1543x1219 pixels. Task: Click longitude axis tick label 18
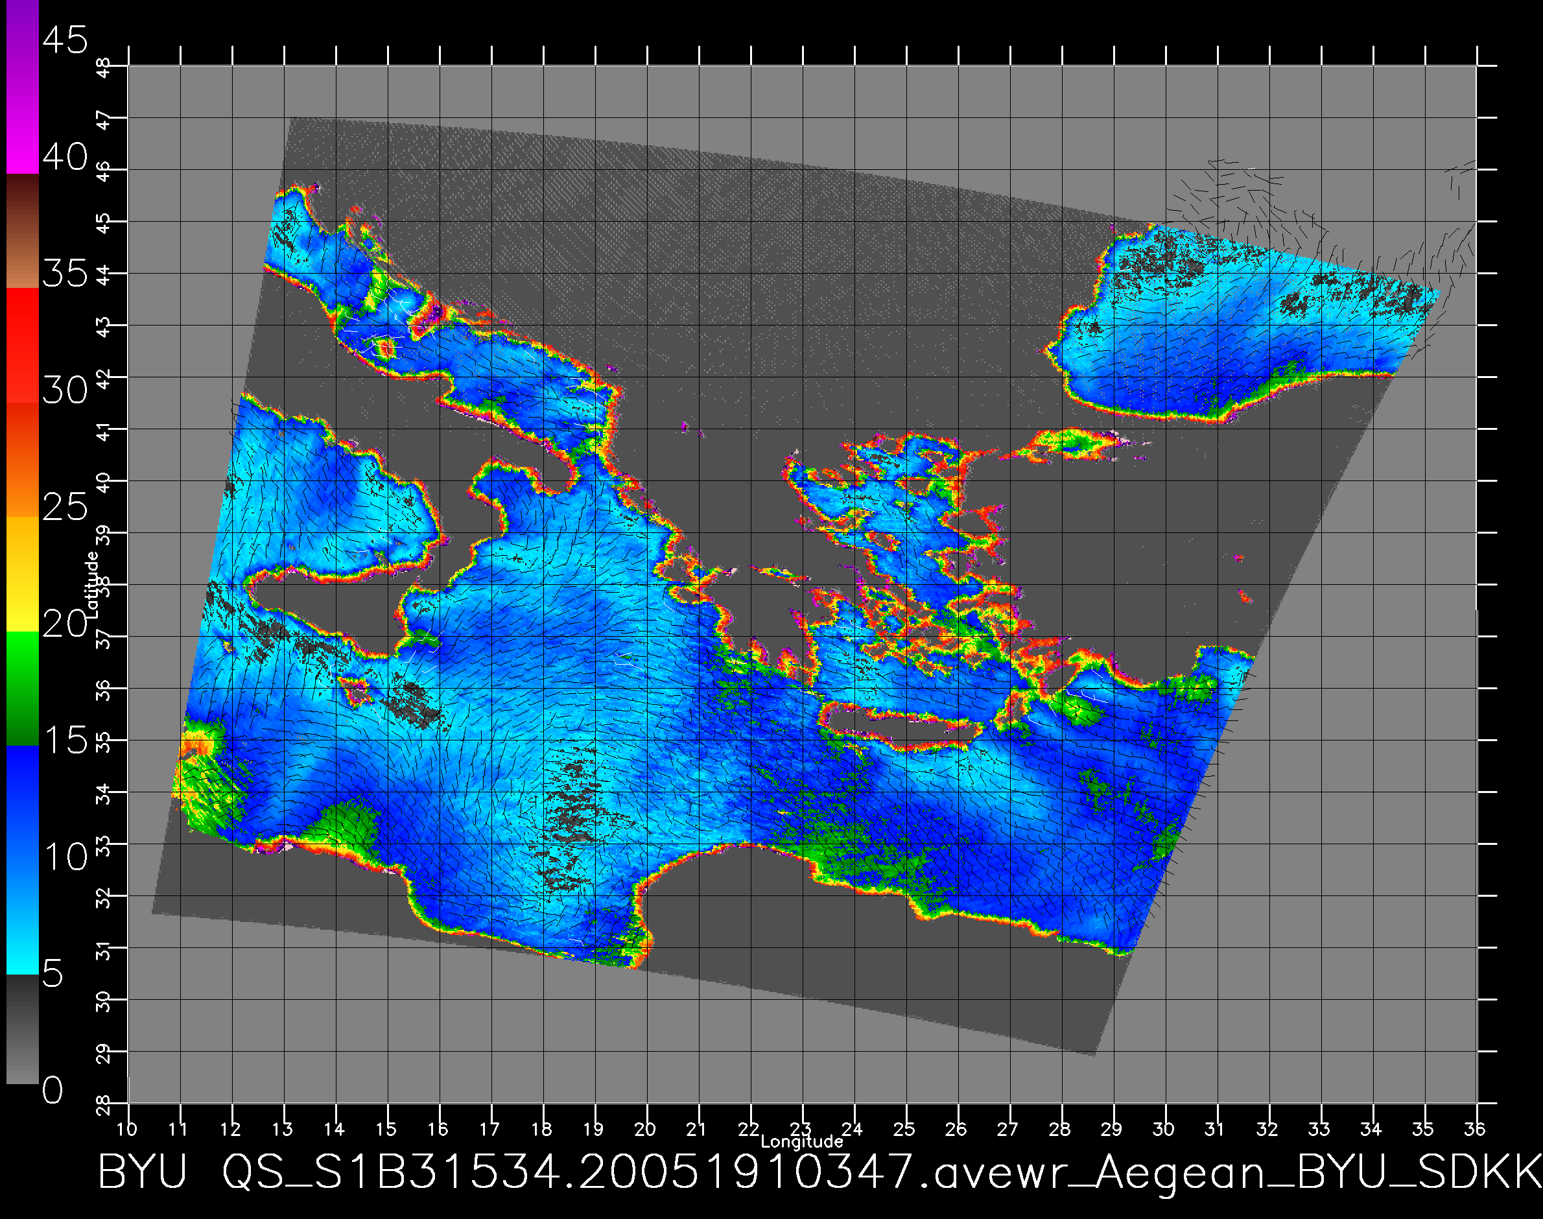pos(542,1128)
